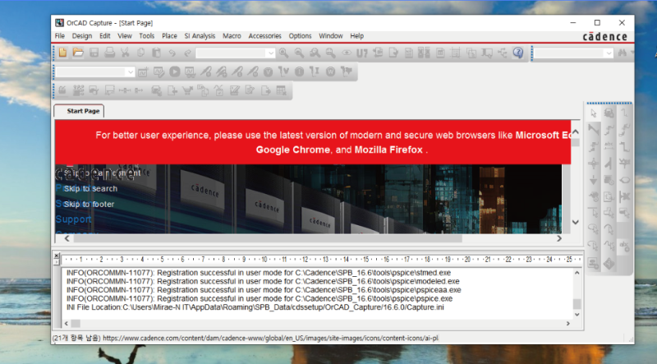The width and height of the screenshot is (657, 364).
Task: Click the hierarchy tree icon beside Help
Action: [503, 53]
